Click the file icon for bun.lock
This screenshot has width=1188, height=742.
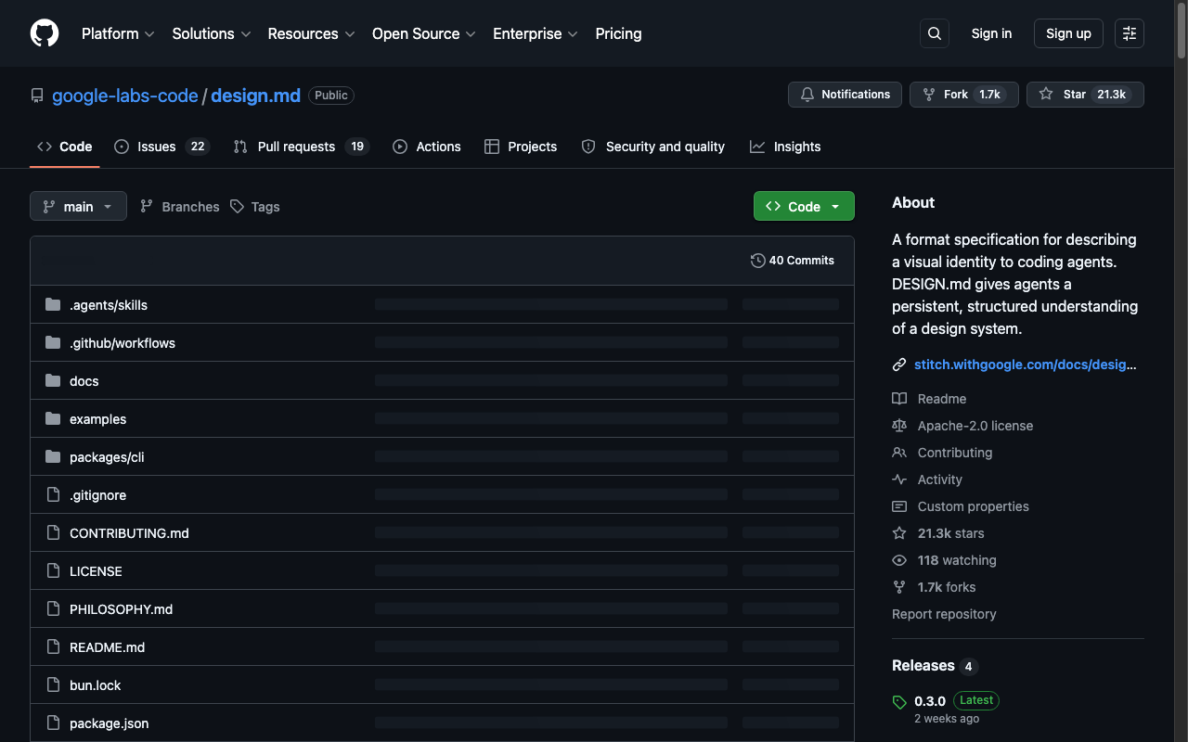click(53, 685)
